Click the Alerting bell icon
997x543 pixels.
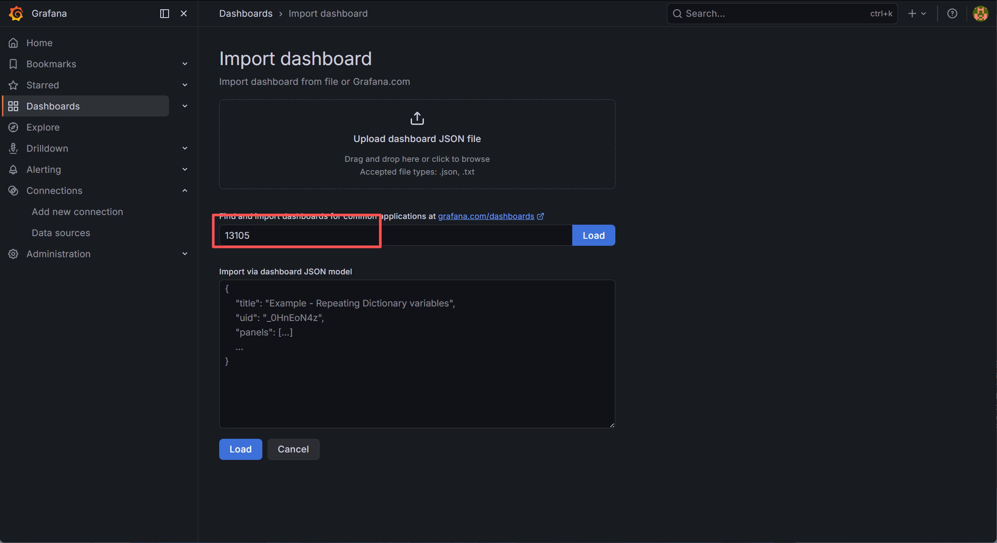tap(13, 170)
